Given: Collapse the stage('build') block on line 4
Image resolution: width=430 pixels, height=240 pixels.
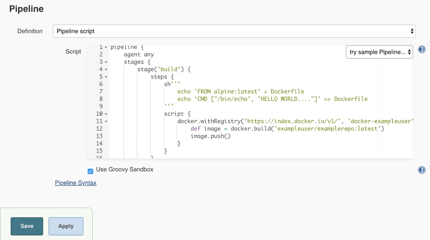Looking at the screenshot, I should [105, 69].
